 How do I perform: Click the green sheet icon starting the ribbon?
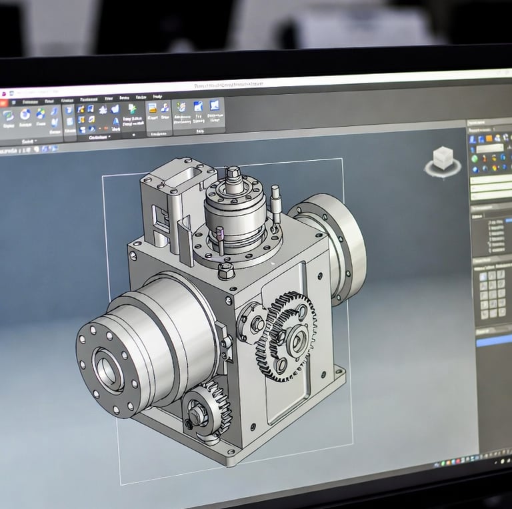click(x=8, y=115)
